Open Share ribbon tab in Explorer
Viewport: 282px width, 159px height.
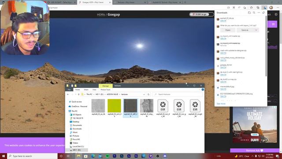tap(86, 90)
